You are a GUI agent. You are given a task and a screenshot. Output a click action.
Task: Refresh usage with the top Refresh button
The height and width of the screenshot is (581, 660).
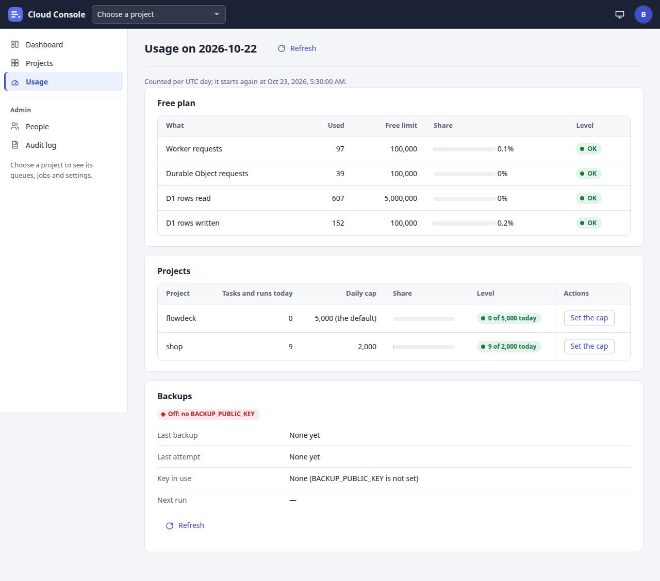tap(297, 48)
